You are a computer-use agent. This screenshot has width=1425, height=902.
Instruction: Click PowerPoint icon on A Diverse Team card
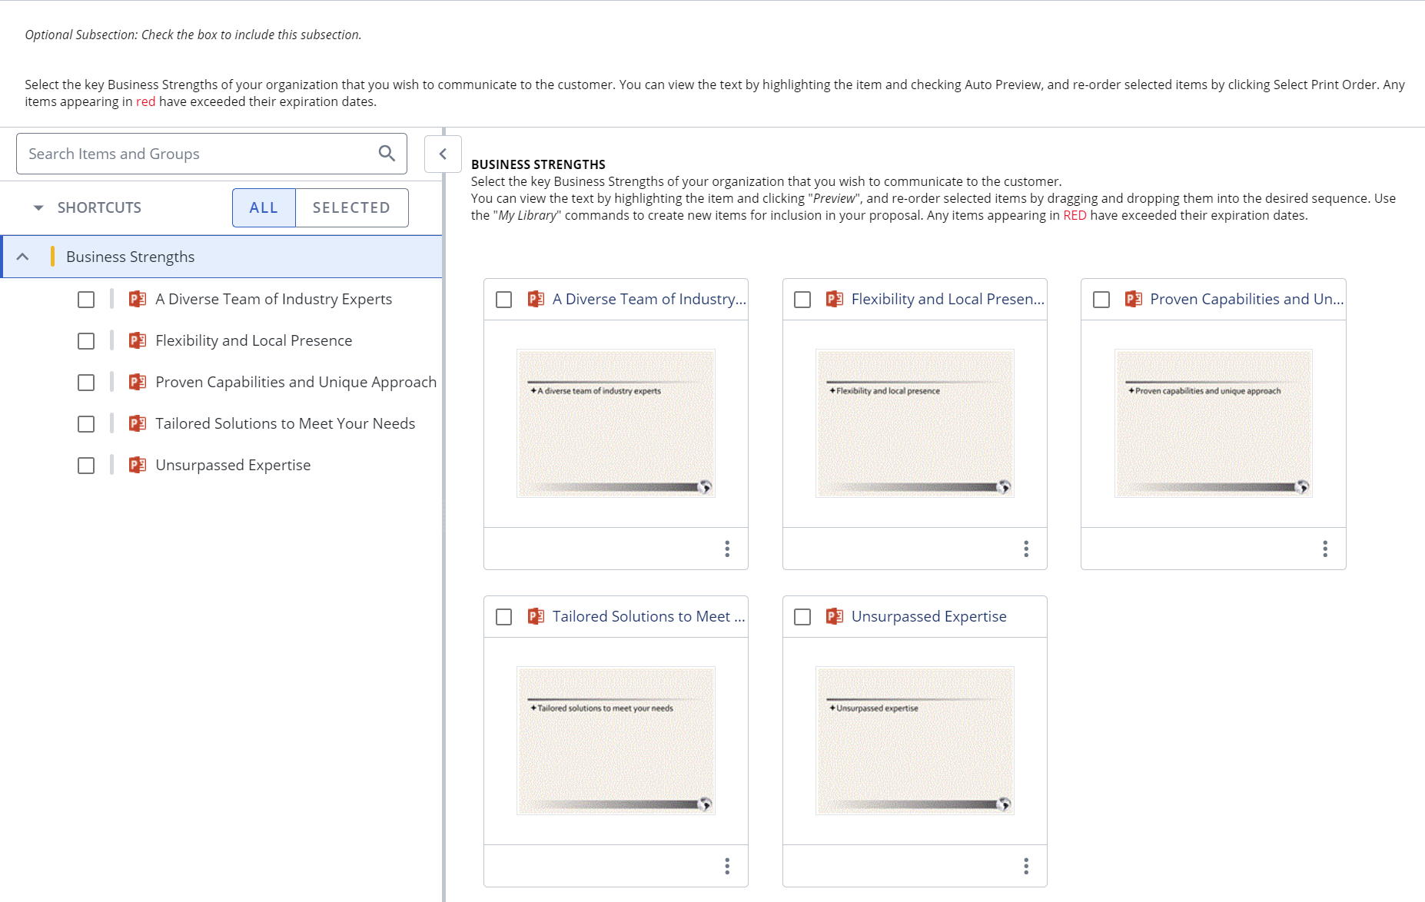pos(536,299)
